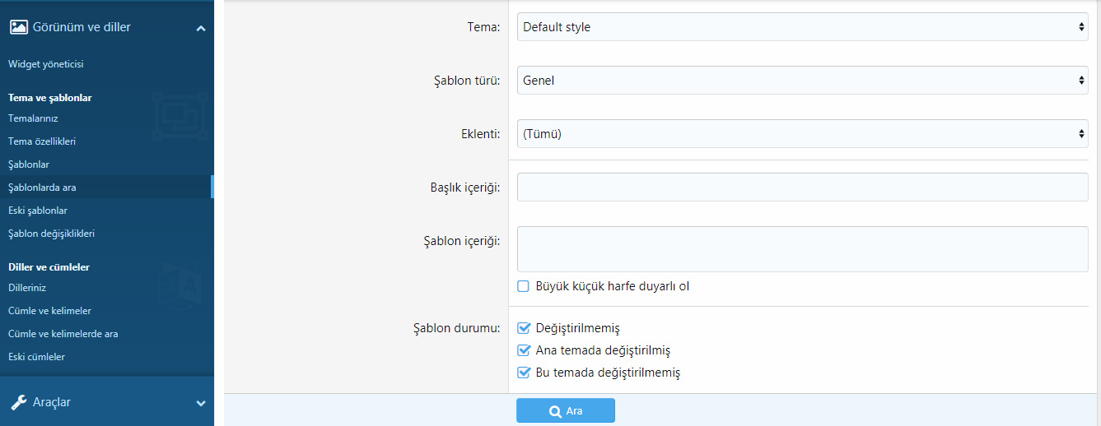Image resolution: width=1101 pixels, height=426 pixels.
Task: Go to Şablon değişiklikleri menu item
Action: point(51,234)
